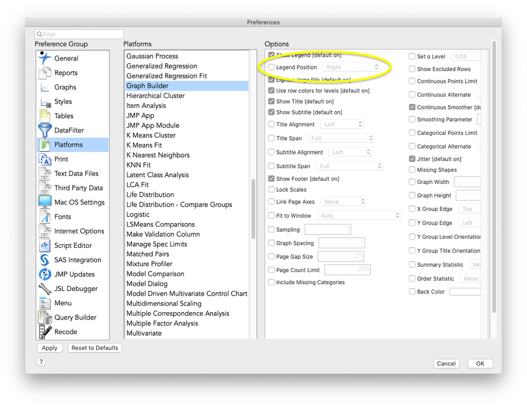Click the Filter search field
Viewport: 527px width, 407px height.
[79, 34]
